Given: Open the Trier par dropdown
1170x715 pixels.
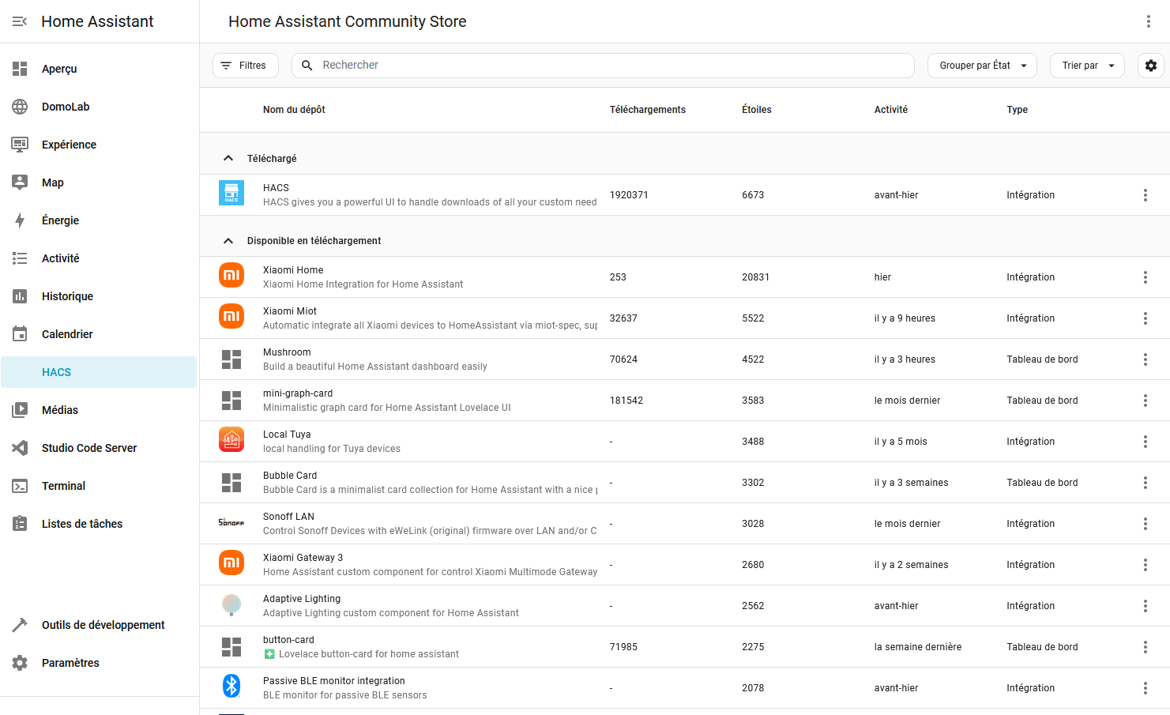Looking at the screenshot, I should pos(1086,66).
